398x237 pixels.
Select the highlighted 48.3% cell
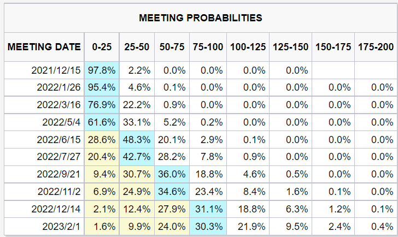click(136, 139)
